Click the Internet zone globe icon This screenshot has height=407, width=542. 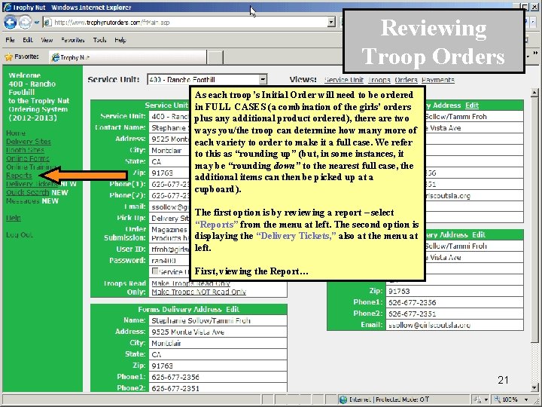[343, 399]
